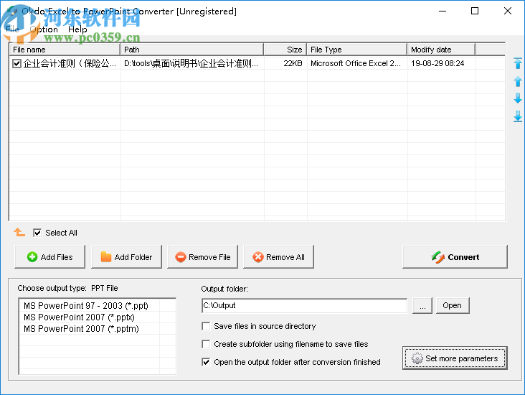Close the Okdo converter window
This screenshot has width=525, height=395.
[508, 11]
